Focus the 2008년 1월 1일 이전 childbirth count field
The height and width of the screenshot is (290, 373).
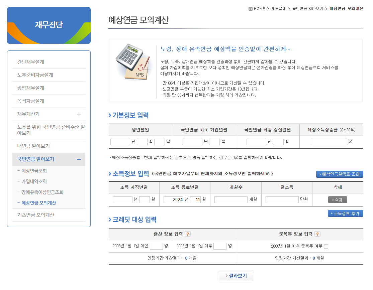click(156, 246)
